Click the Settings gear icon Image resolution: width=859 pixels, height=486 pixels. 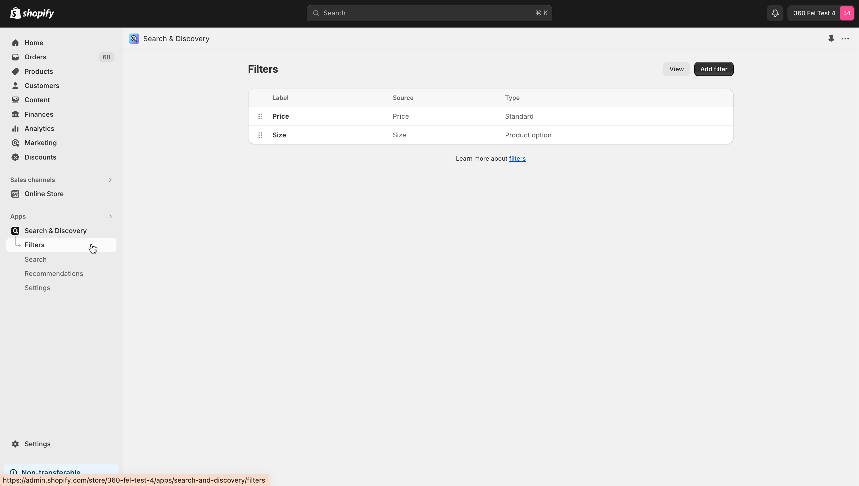click(x=15, y=444)
